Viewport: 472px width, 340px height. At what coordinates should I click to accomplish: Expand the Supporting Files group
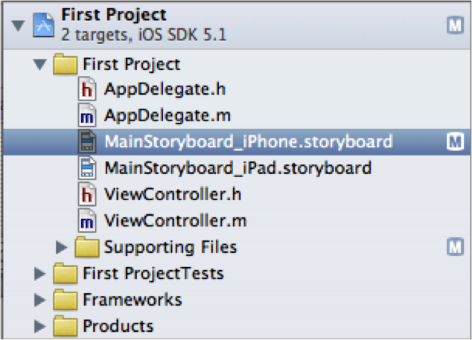(x=62, y=246)
